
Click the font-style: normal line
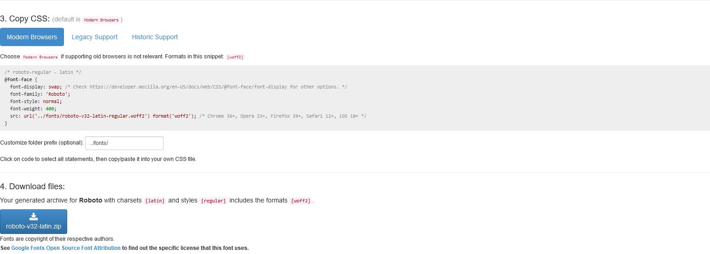[x=36, y=101]
